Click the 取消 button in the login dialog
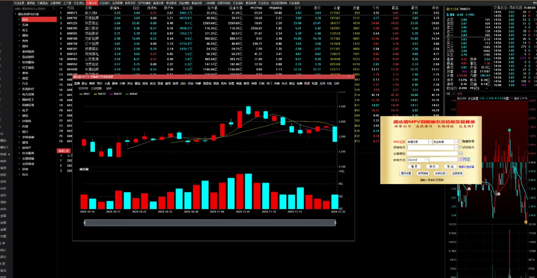Viewport: 537px width, 278px height. tap(450, 167)
